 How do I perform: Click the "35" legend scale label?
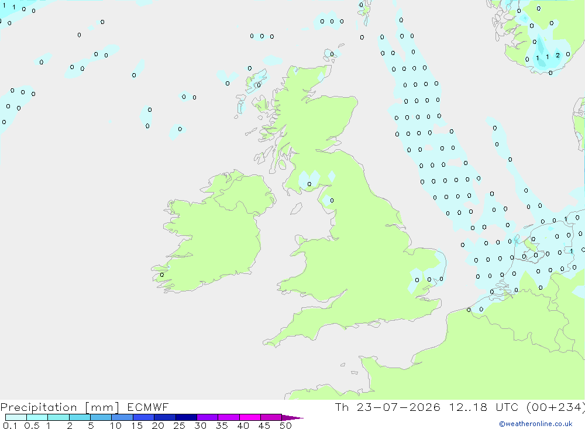[222, 425]
